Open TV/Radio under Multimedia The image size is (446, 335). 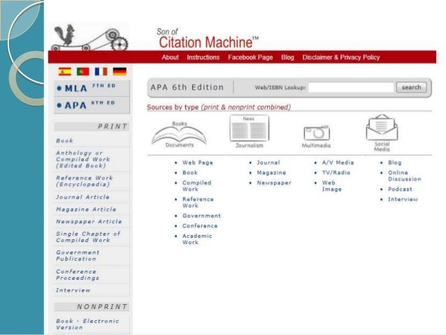(x=336, y=173)
